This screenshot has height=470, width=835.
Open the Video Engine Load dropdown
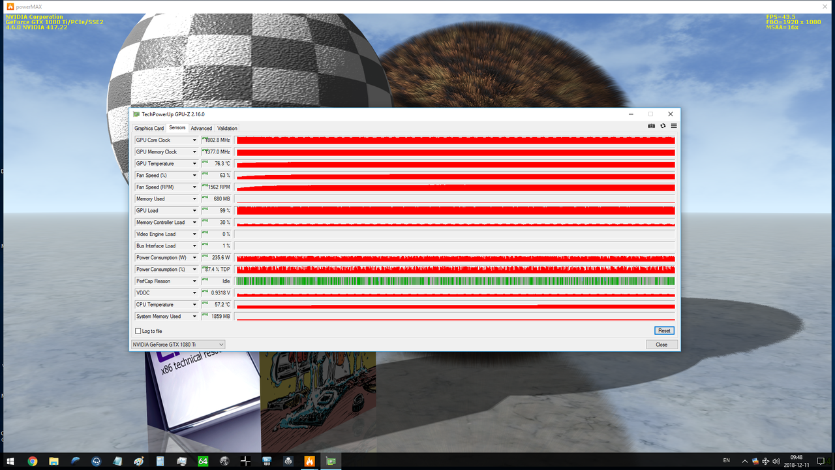pos(194,234)
